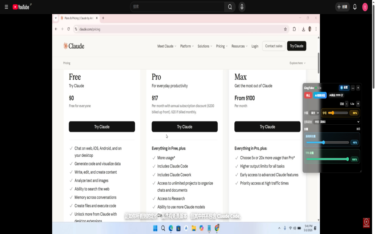375x234 pixels.
Task: View site information icon in address bar
Action: coord(76,29)
